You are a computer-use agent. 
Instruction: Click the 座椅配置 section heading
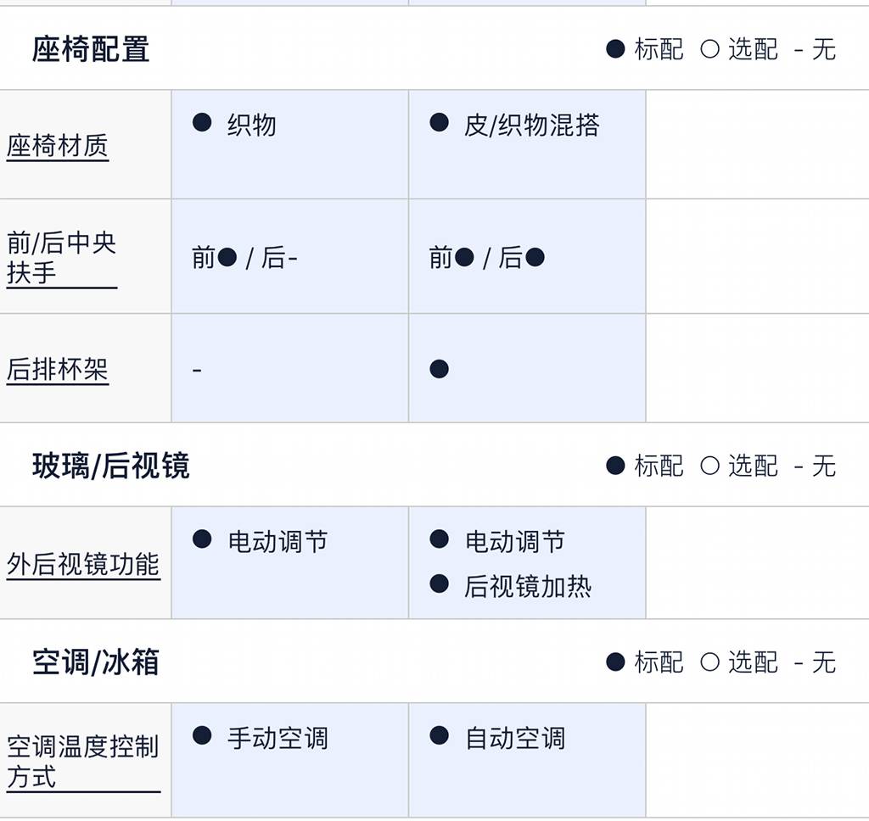click(x=91, y=49)
